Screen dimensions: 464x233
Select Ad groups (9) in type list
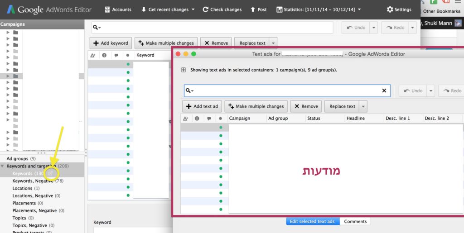[21, 159]
